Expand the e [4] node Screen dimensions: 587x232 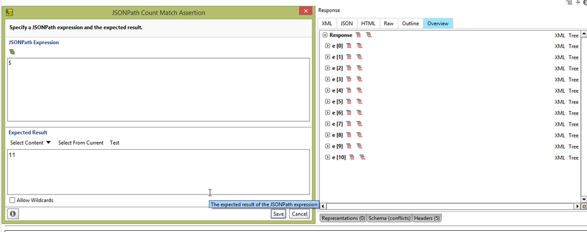(x=327, y=90)
